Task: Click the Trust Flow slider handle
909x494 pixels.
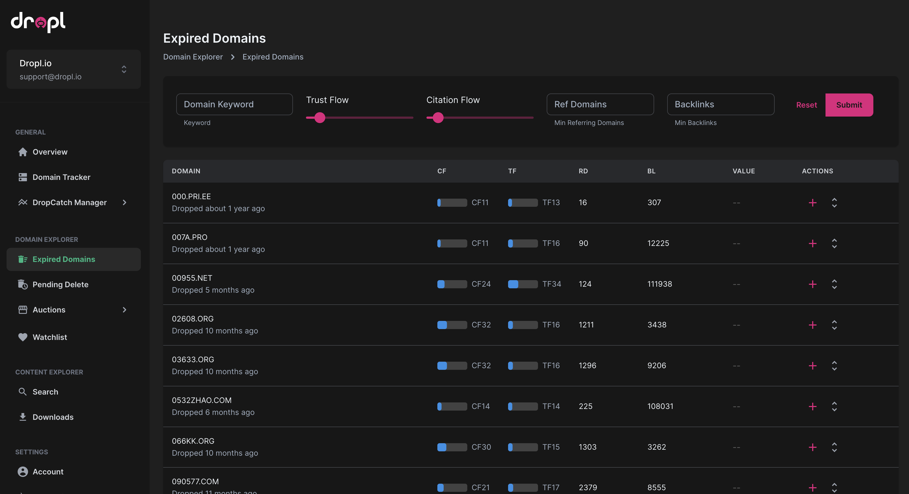Action: tap(320, 118)
